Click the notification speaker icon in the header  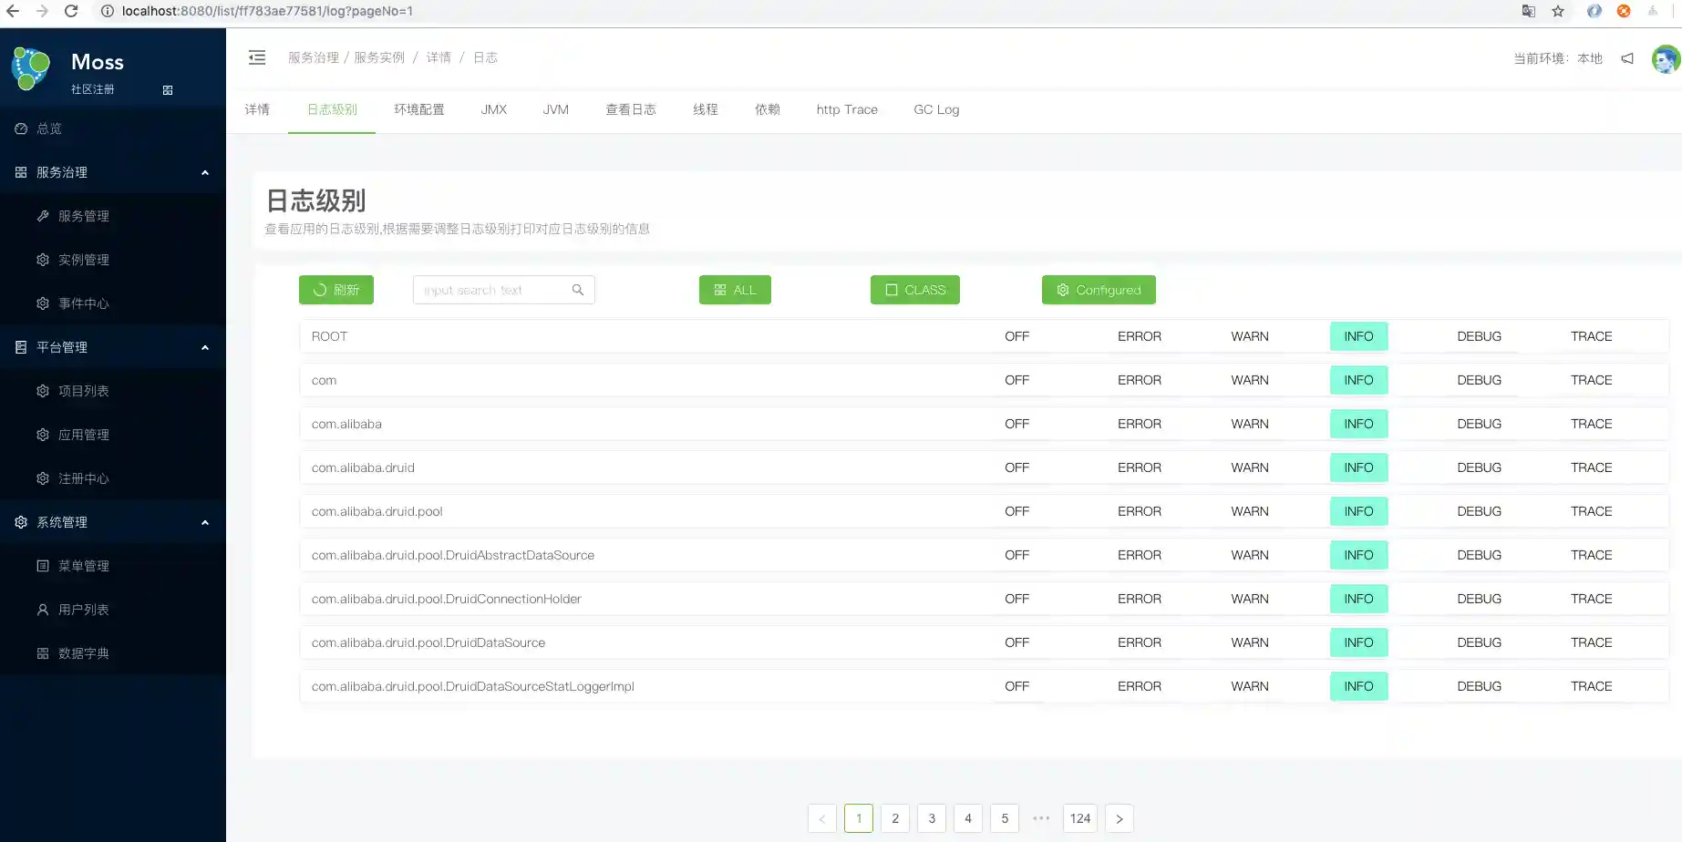point(1627,58)
